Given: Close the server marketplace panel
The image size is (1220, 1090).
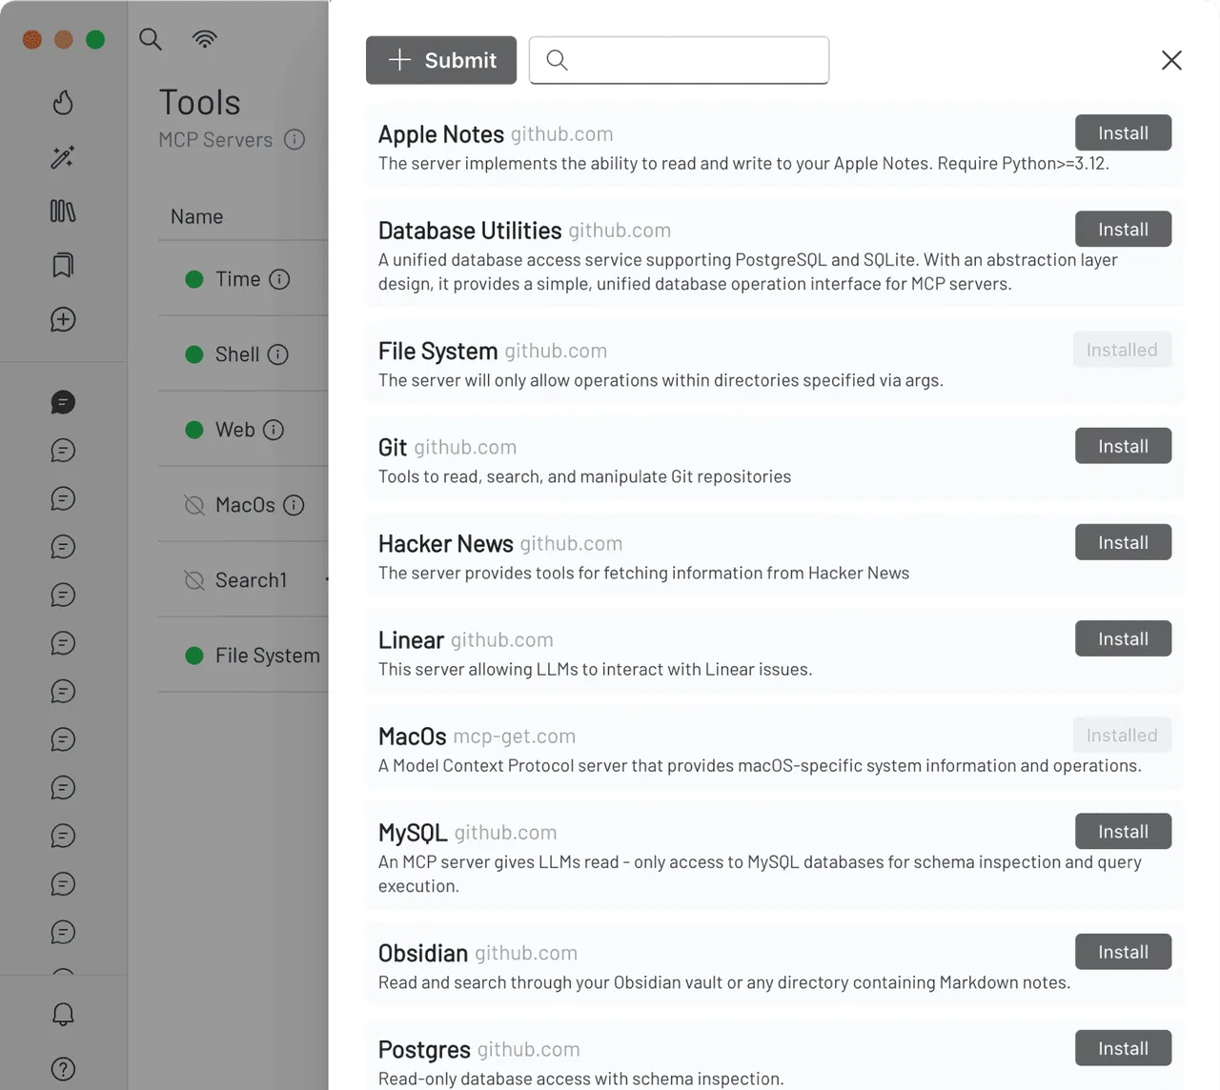Looking at the screenshot, I should (x=1171, y=60).
